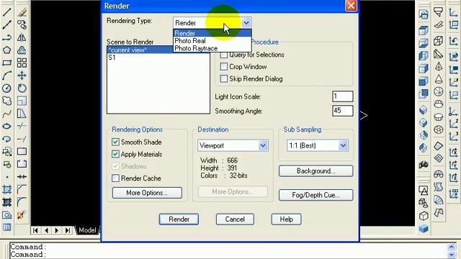Click the Smoothing Angle field
This screenshot has height=259, width=461.
343,111
